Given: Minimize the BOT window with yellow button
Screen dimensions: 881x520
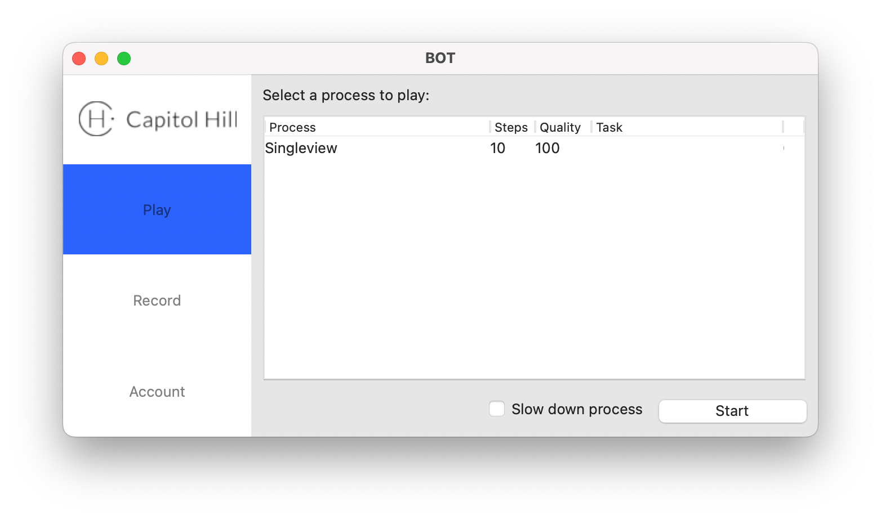Looking at the screenshot, I should [101, 59].
